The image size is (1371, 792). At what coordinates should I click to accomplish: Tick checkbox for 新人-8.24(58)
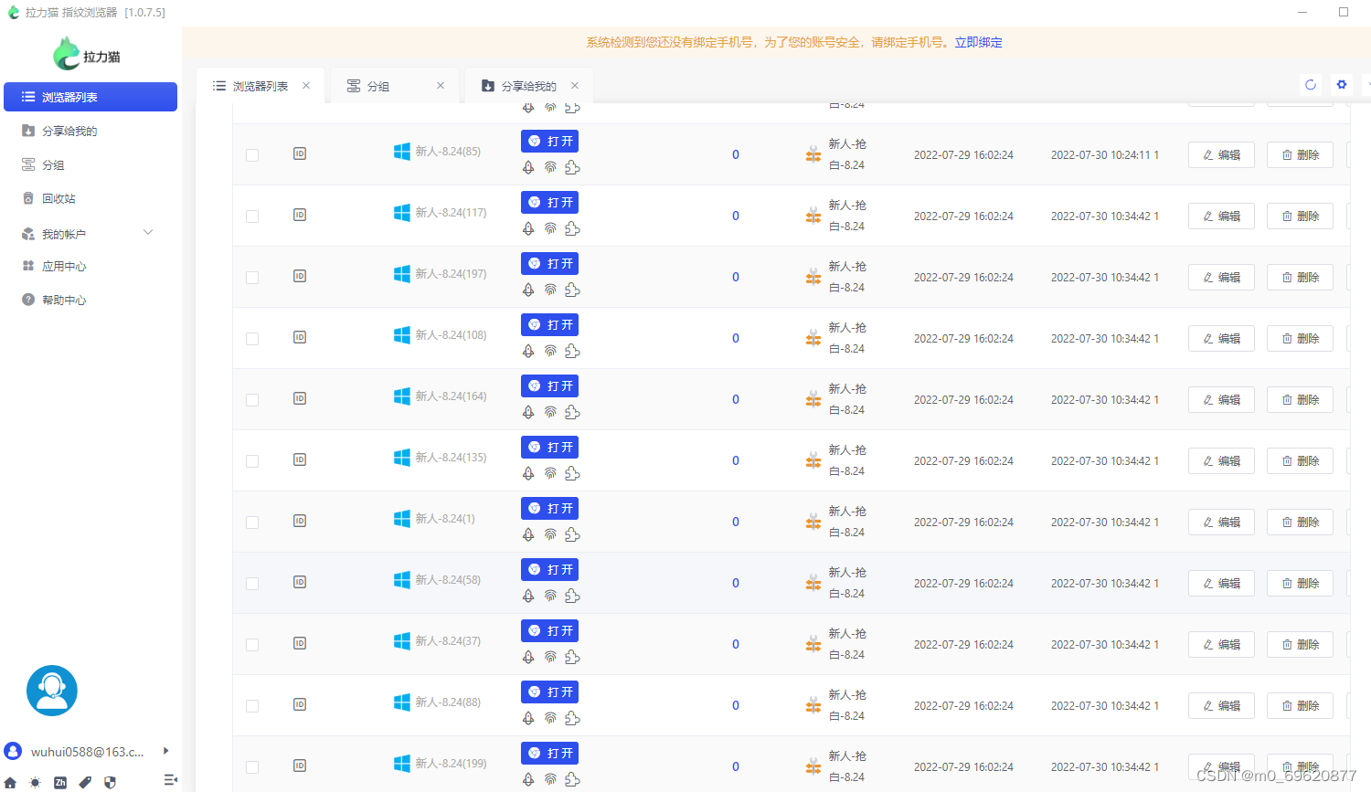pyautogui.click(x=252, y=584)
